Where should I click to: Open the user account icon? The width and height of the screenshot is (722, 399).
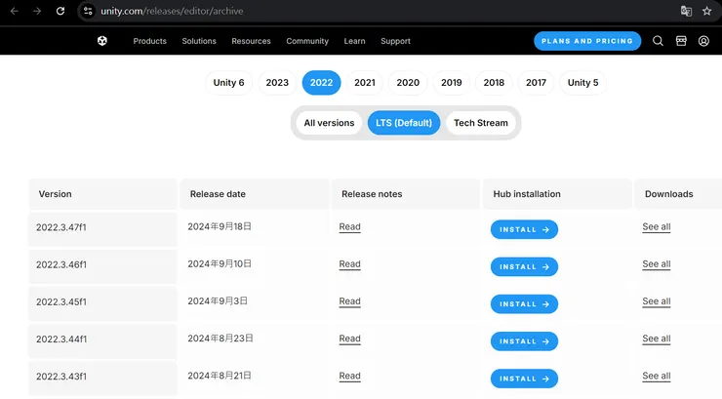tap(703, 41)
